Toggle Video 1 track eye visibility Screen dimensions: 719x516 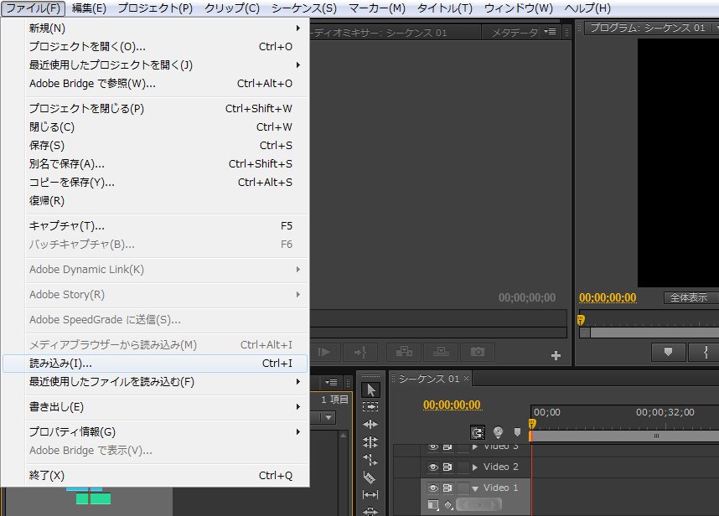[x=433, y=488]
